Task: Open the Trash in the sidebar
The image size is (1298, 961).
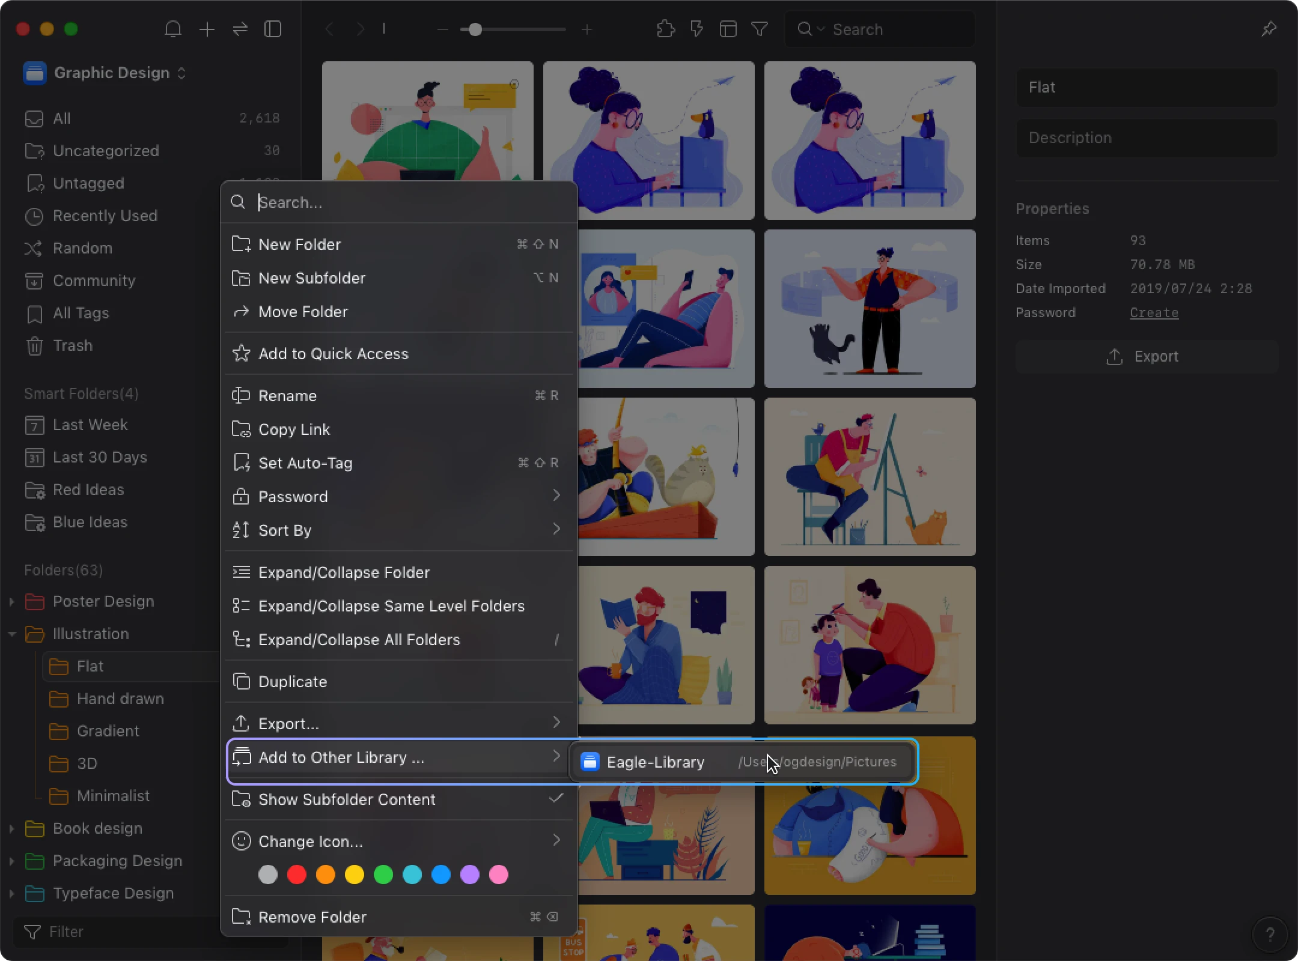Action: pyautogui.click(x=119, y=345)
